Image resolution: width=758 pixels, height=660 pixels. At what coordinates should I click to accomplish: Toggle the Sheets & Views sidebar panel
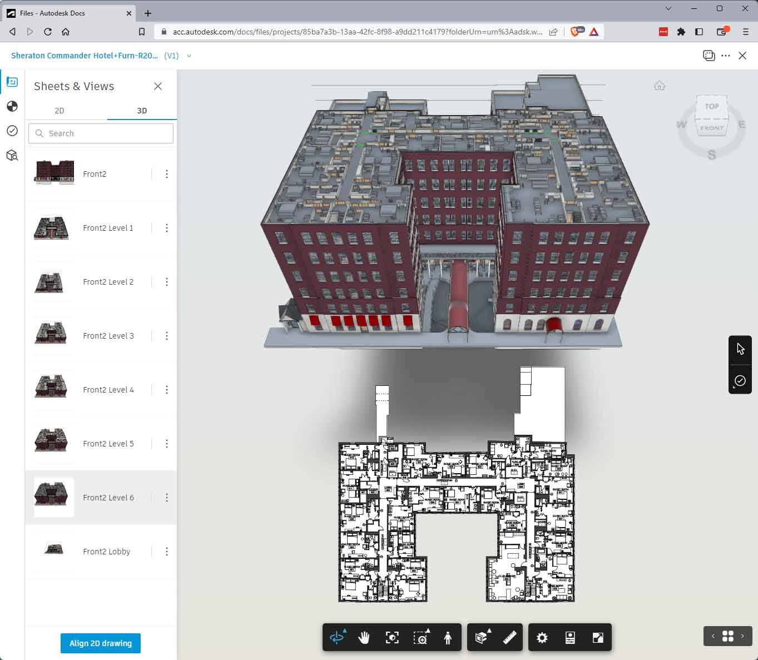pos(12,82)
